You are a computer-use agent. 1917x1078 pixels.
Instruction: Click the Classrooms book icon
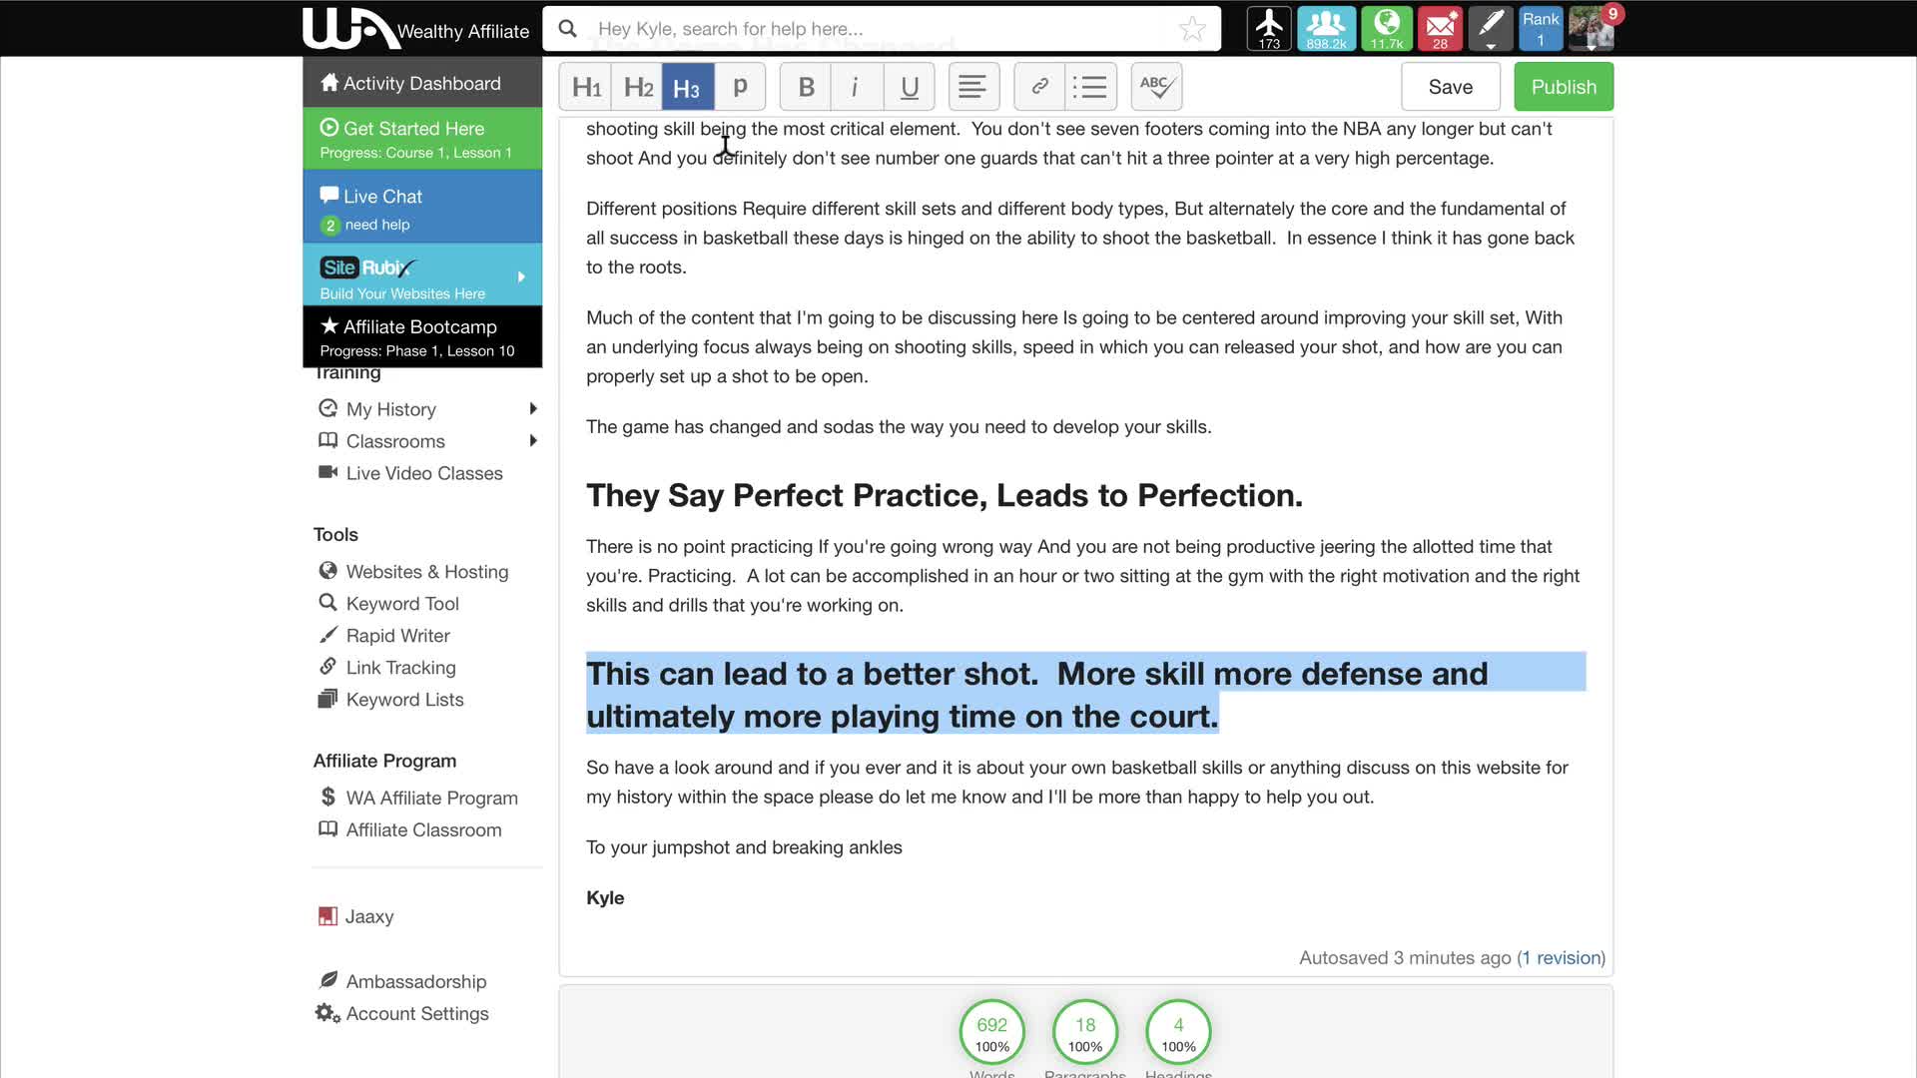(327, 440)
